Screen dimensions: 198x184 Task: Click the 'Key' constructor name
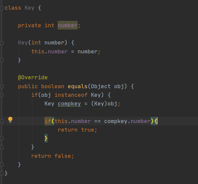pyautogui.click(x=23, y=43)
